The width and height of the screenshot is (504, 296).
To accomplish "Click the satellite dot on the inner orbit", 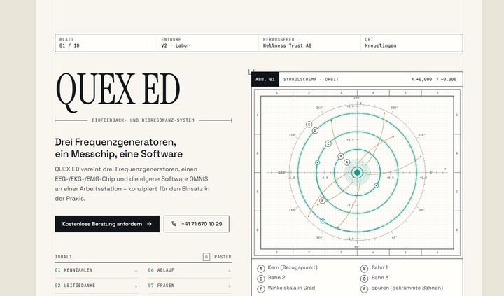I will (x=376, y=185).
